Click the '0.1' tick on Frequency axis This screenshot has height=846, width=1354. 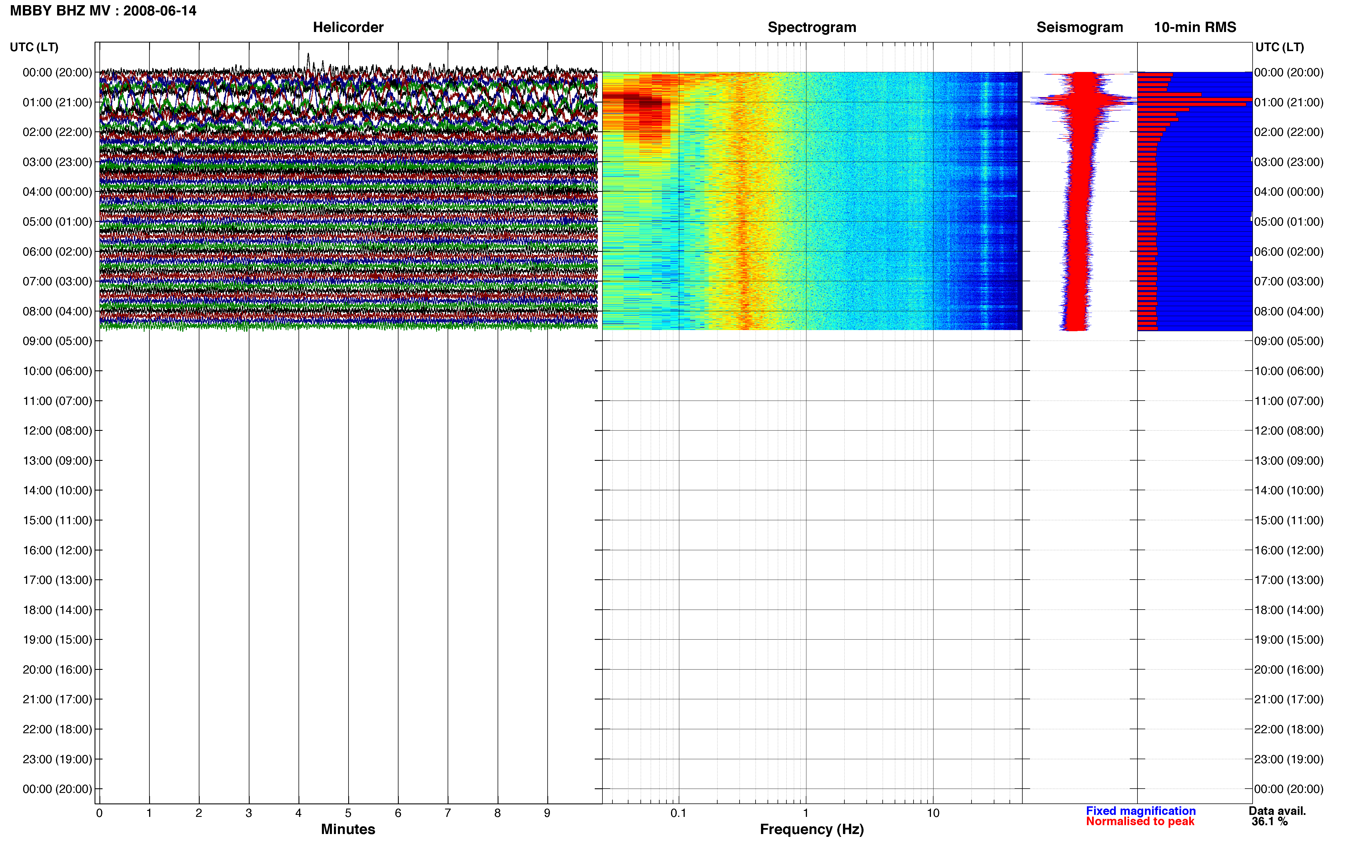[x=678, y=813]
